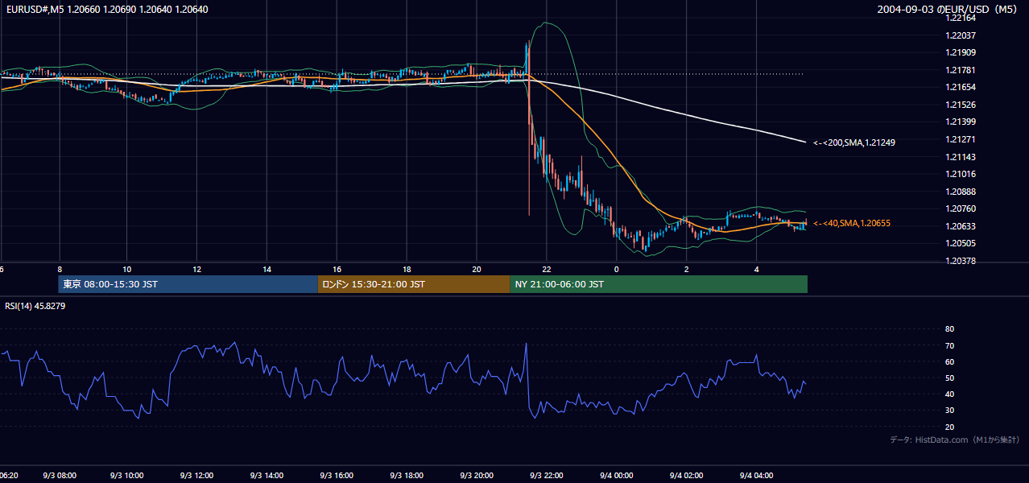
Task: Click the RSI scale value 20
Action: click(949, 427)
